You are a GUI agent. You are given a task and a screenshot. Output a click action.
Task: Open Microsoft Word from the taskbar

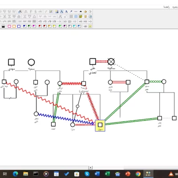click(97, 174)
